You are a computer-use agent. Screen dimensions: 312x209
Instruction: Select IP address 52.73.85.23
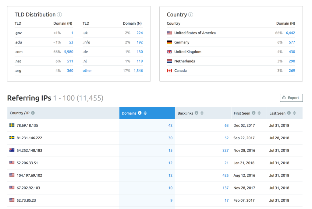coord(26,200)
